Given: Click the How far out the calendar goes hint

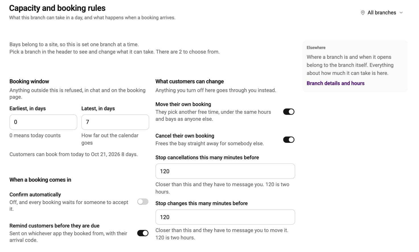Looking at the screenshot, I should point(110,139).
